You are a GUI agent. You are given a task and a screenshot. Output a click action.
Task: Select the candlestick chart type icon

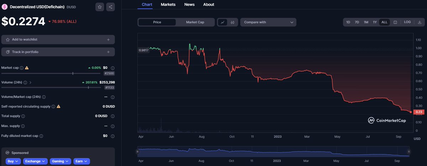232,22
